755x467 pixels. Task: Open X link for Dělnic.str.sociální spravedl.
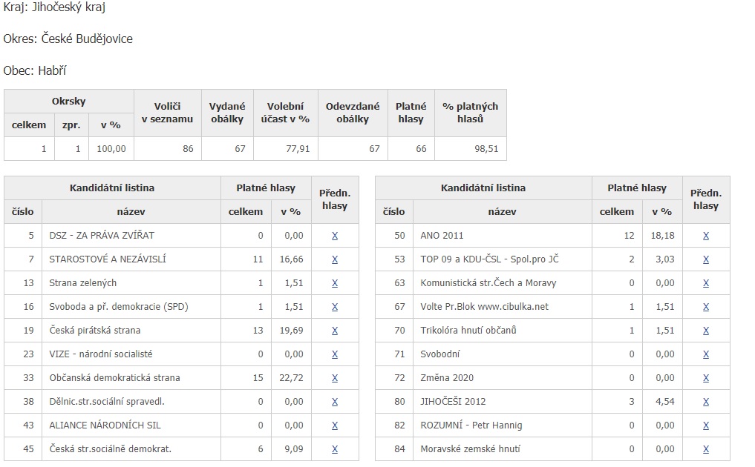(335, 402)
